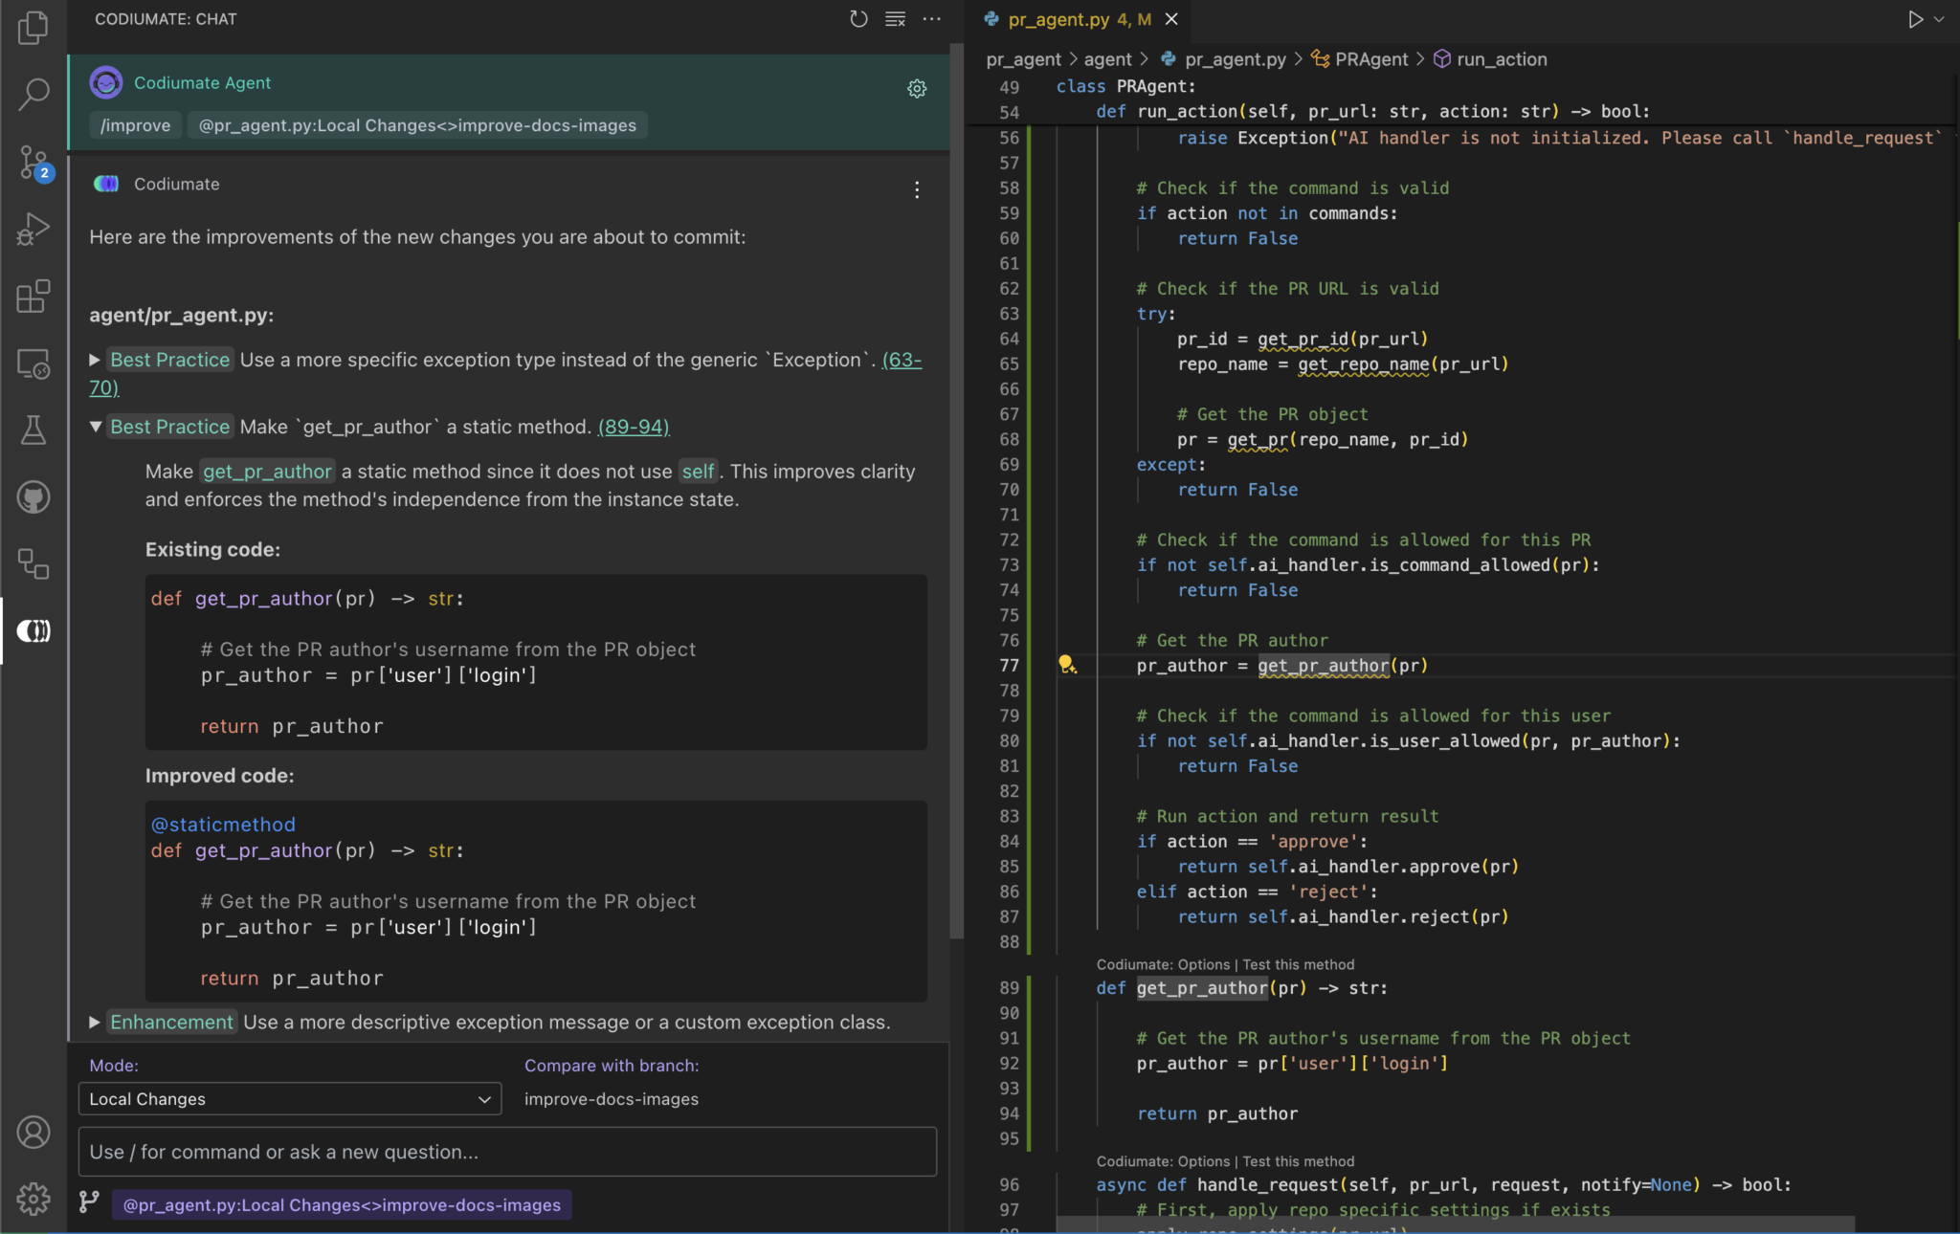This screenshot has width=1960, height=1234.
Task: Open the Run and Debug sidebar icon
Action: pyautogui.click(x=33, y=230)
